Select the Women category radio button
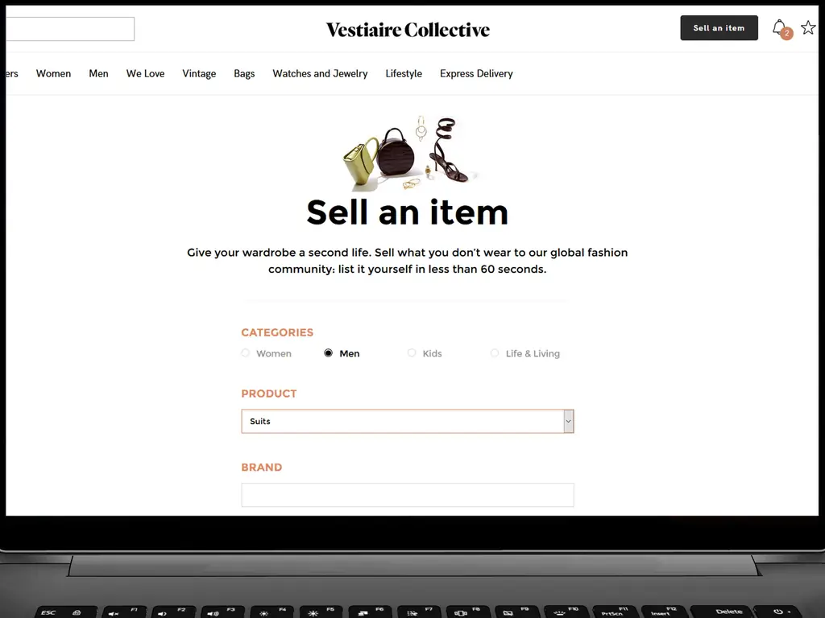The width and height of the screenshot is (825, 618). pyautogui.click(x=245, y=352)
